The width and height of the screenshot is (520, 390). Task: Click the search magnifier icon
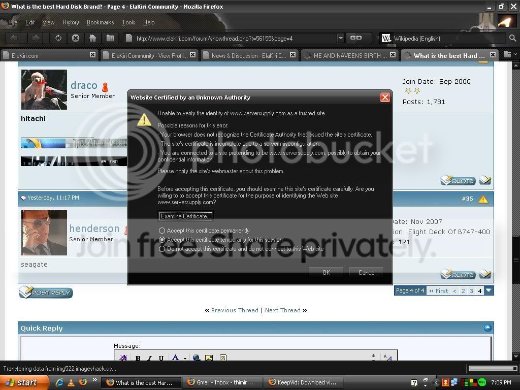tap(513, 39)
